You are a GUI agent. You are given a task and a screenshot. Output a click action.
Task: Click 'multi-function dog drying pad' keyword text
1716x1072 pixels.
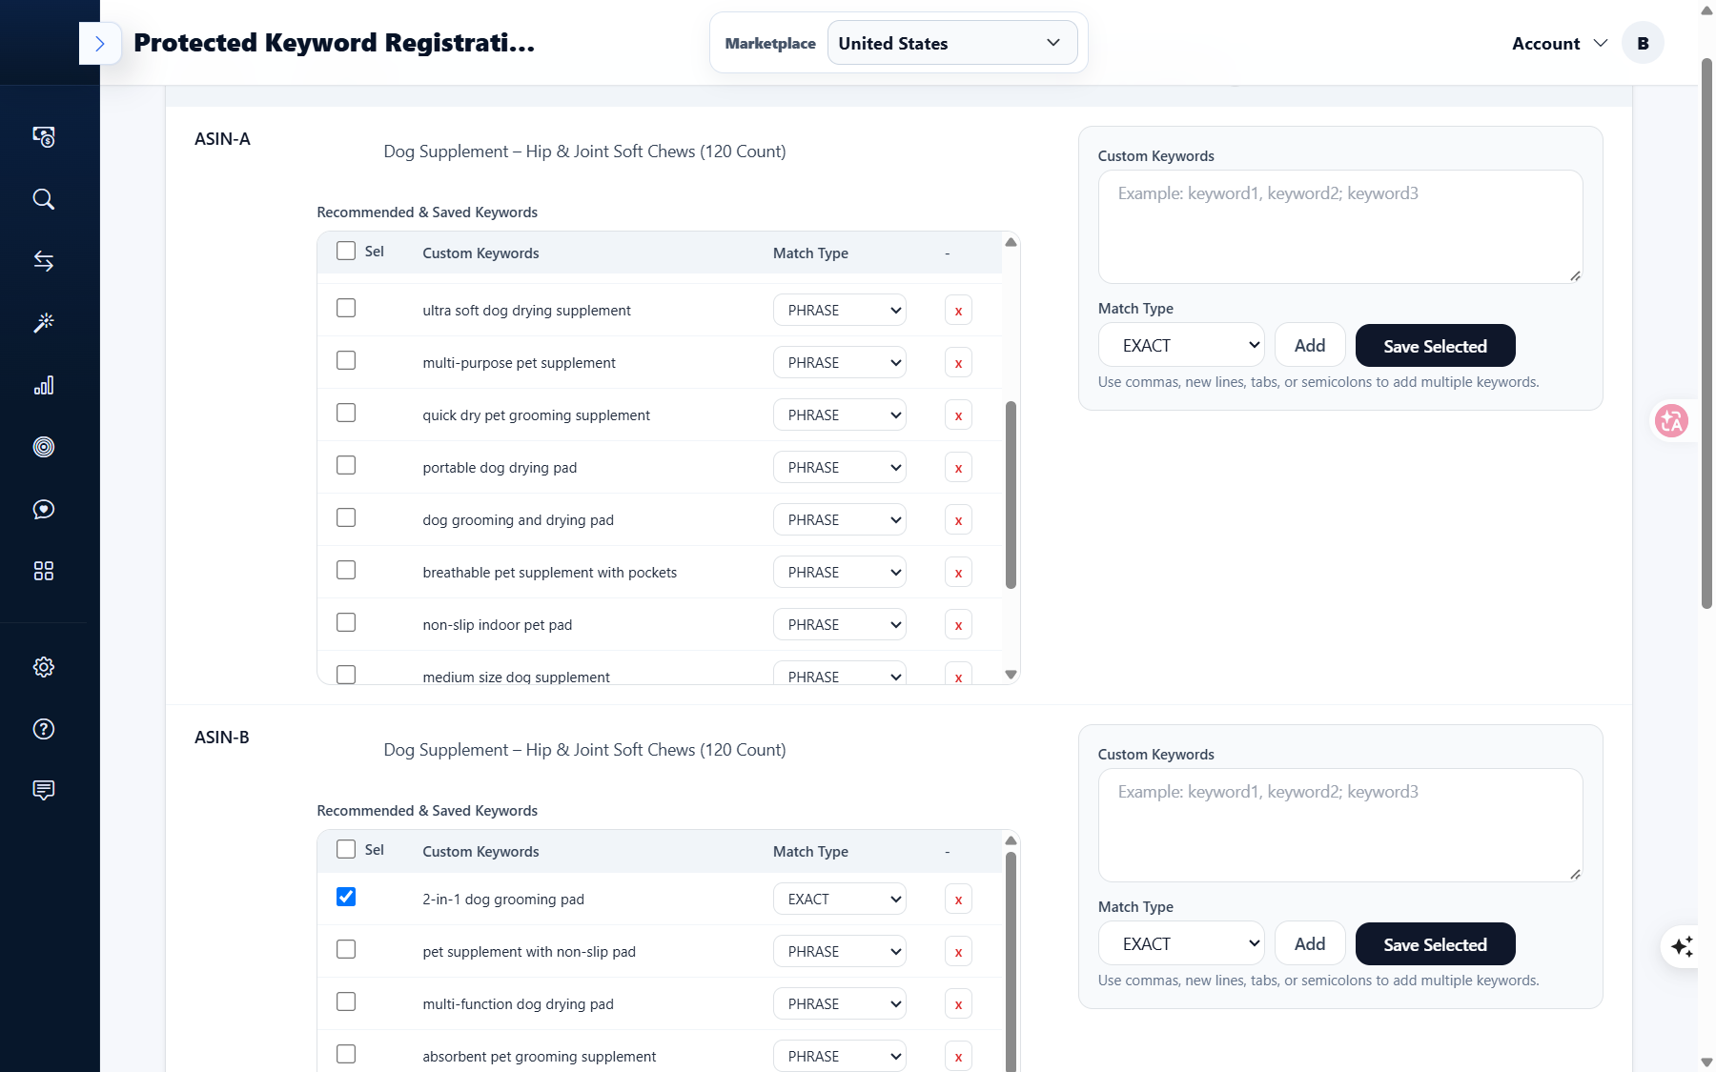tap(518, 1004)
